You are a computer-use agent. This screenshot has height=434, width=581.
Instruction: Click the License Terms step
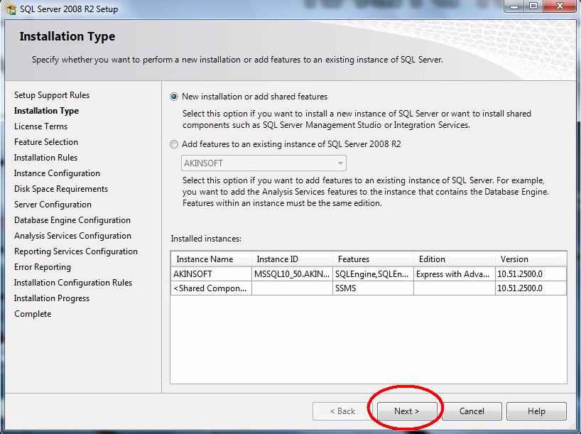tap(40, 126)
